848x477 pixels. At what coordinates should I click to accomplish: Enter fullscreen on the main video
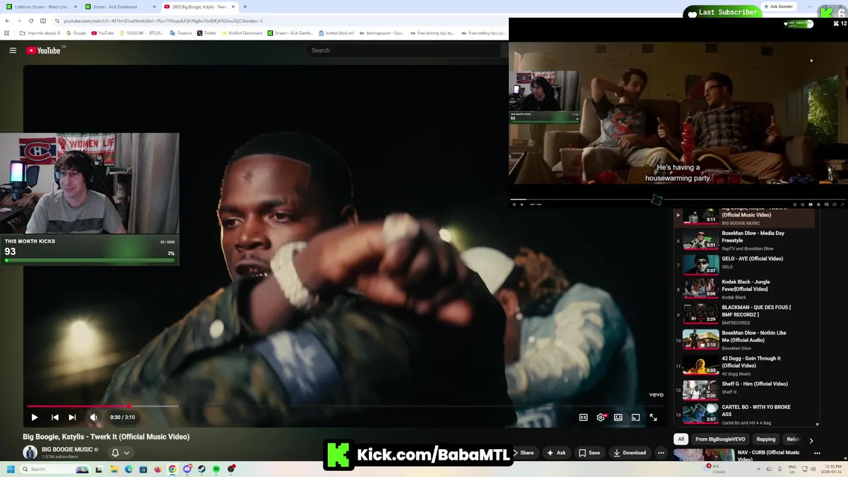(x=653, y=417)
